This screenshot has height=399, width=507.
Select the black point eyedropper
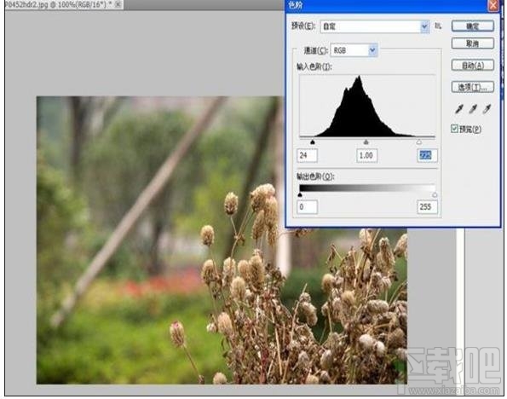459,109
